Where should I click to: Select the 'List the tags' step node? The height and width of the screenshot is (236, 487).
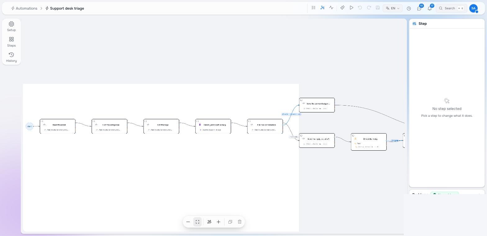[x=161, y=126]
